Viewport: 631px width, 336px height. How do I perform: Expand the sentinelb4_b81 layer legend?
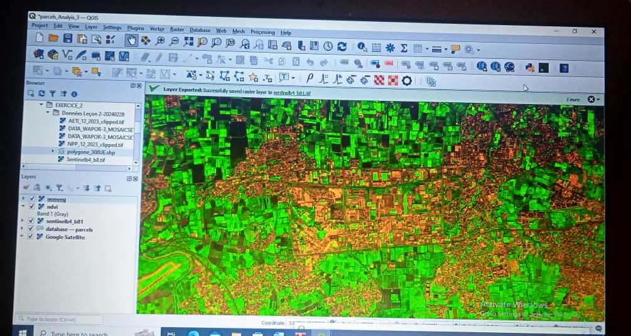click(23, 221)
